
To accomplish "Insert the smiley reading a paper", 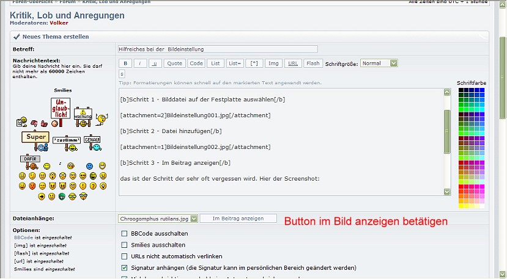I will point(21,121).
